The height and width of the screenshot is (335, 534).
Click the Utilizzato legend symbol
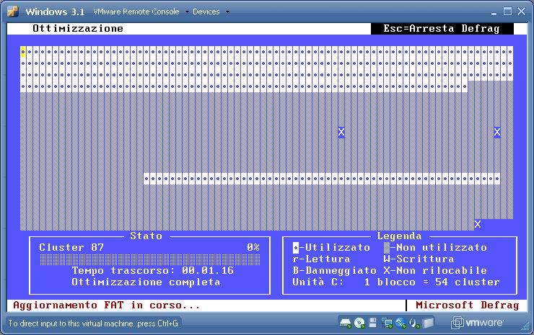click(x=296, y=247)
